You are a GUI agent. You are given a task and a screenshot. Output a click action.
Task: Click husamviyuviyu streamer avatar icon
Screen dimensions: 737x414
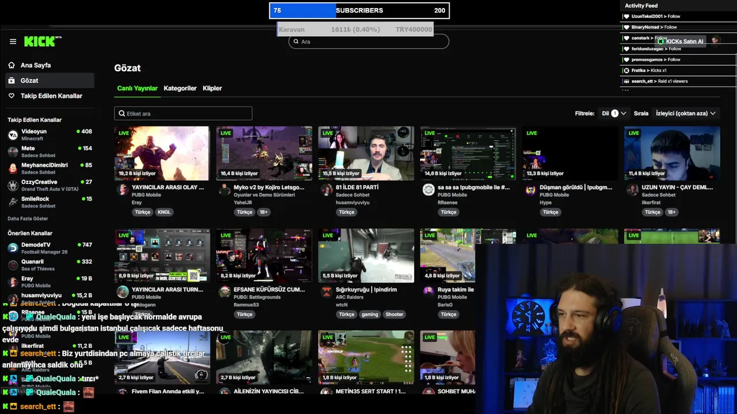click(326, 190)
